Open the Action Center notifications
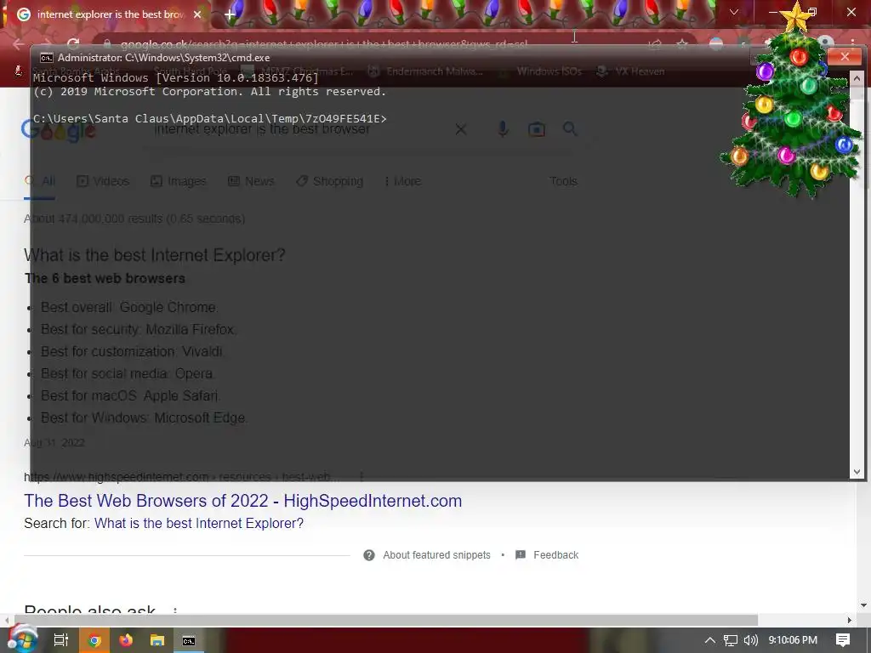Image resolution: width=871 pixels, height=653 pixels. tap(843, 640)
